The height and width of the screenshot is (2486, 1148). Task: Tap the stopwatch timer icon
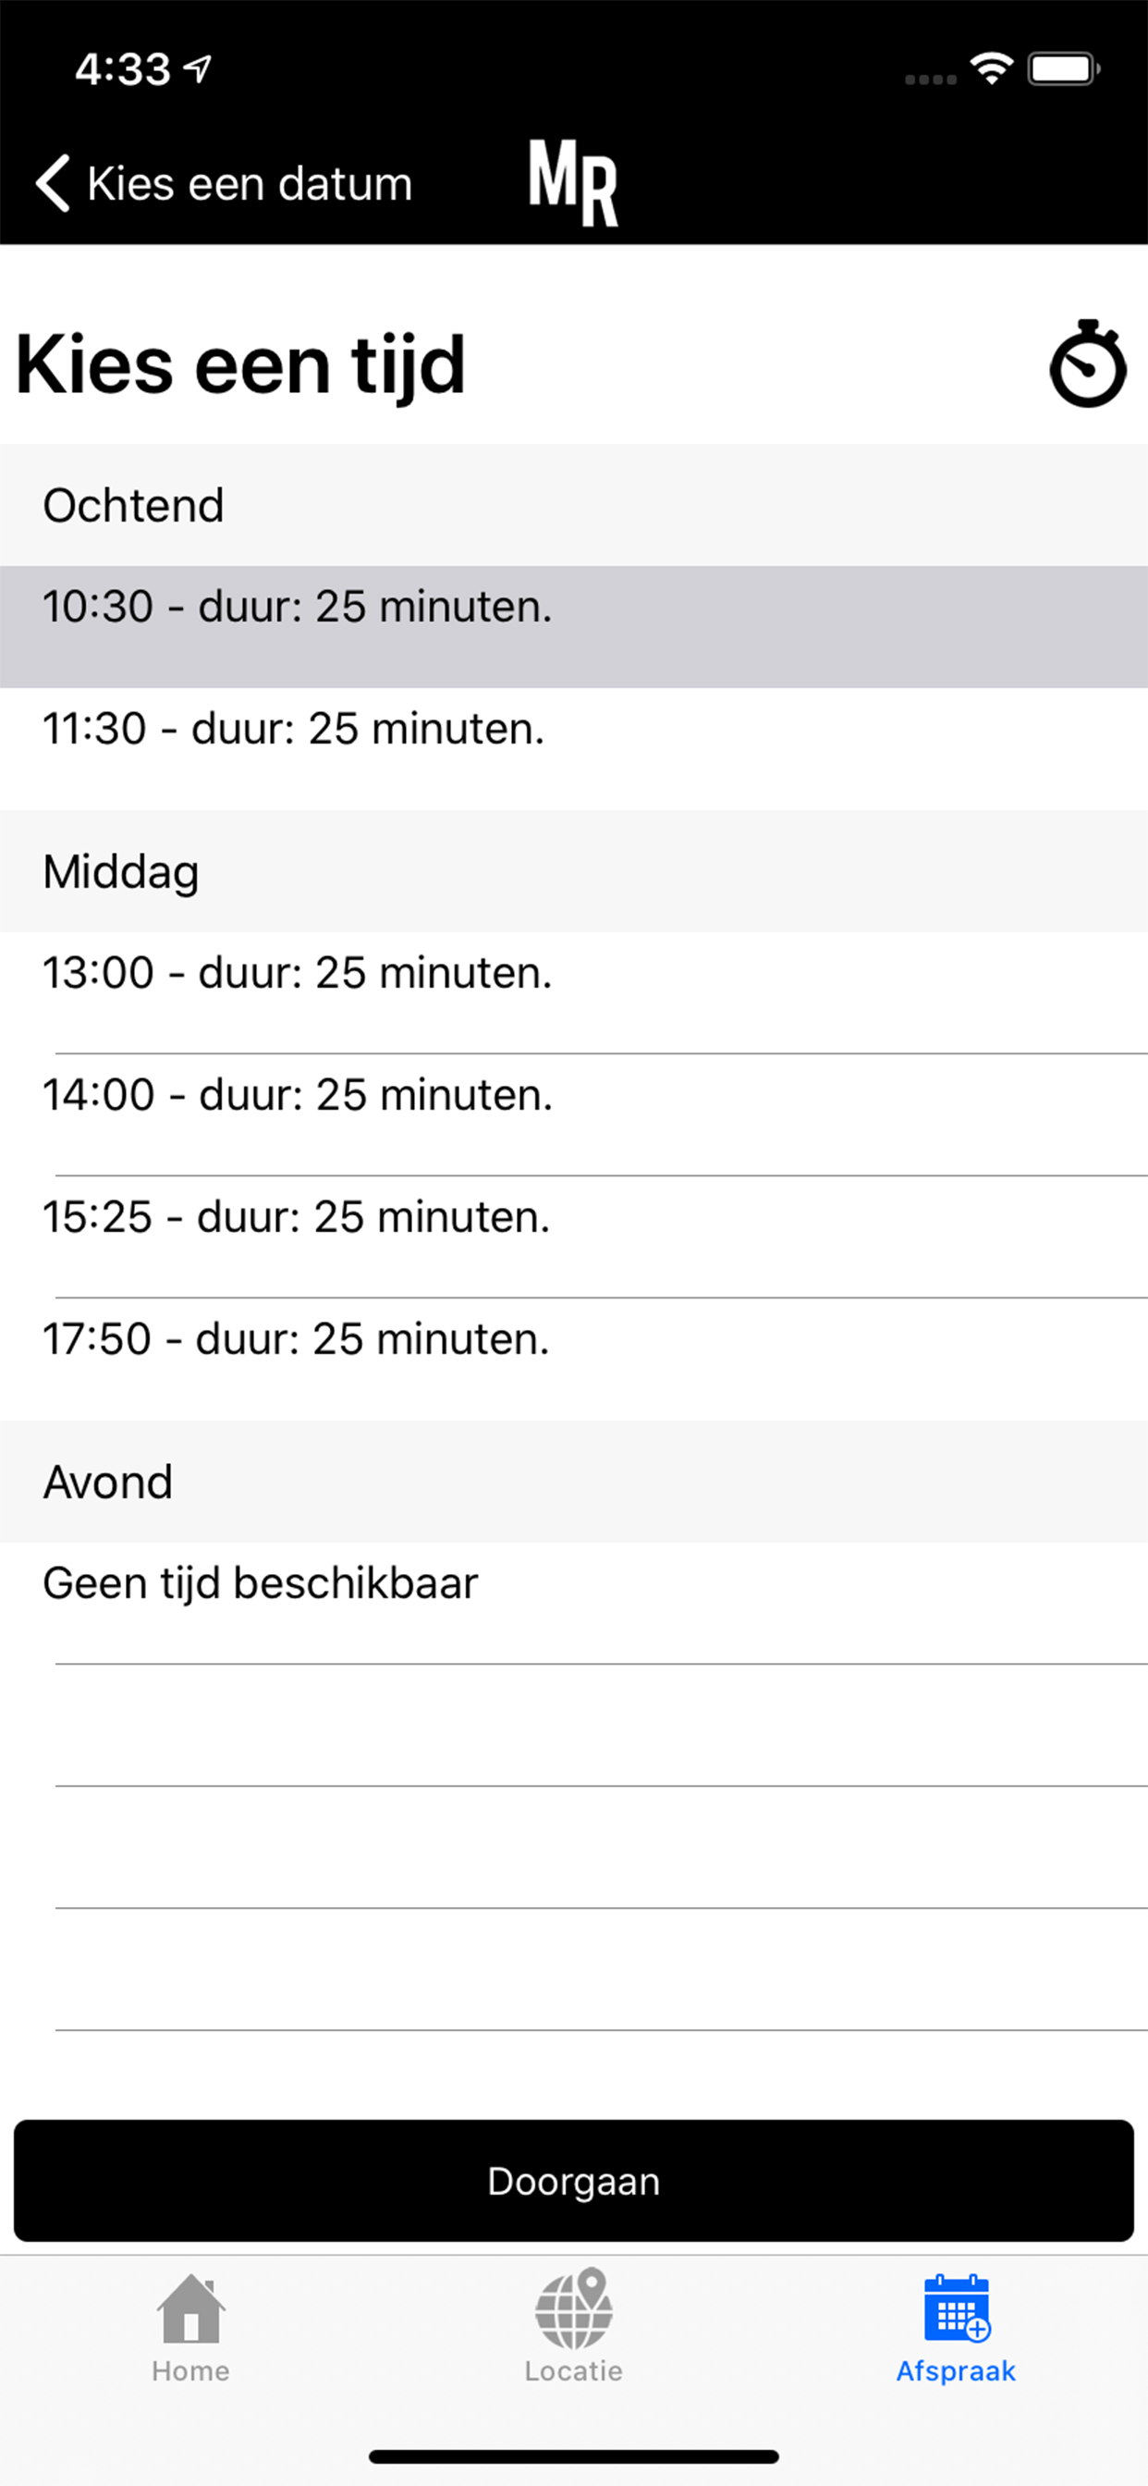(x=1087, y=363)
